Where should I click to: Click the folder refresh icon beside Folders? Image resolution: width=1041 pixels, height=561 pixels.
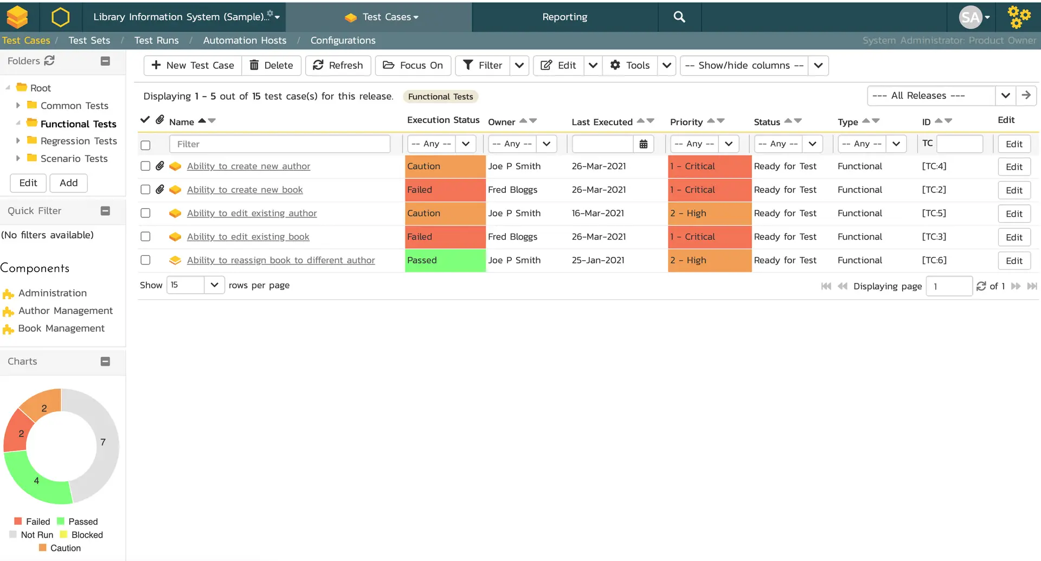[49, 61]
